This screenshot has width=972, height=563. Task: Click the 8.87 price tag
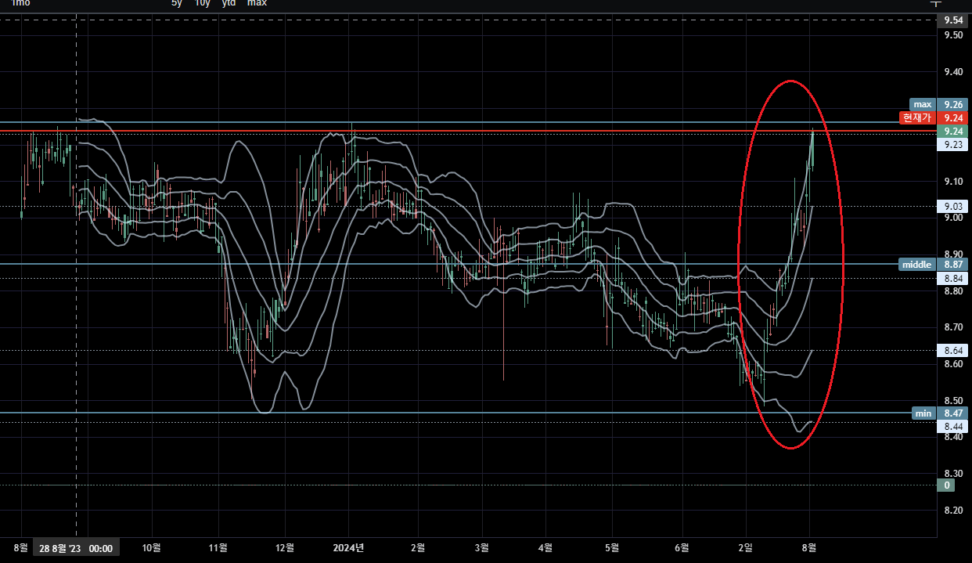click(953, 265)
